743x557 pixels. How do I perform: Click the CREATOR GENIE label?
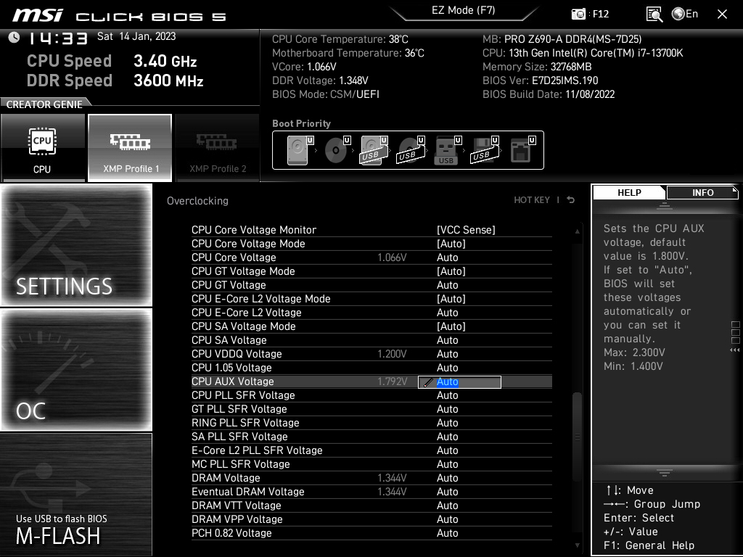tap(44, 104)
